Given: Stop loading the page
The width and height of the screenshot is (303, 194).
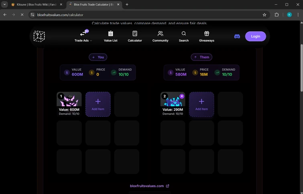Looking at the screenshot, I should (x=22, y=15).
